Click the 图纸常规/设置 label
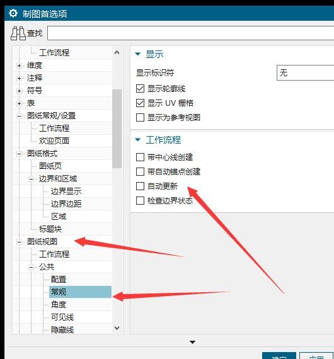Image resolution: width=334 pixels, height=359 pixels. (x=51, y=116)
